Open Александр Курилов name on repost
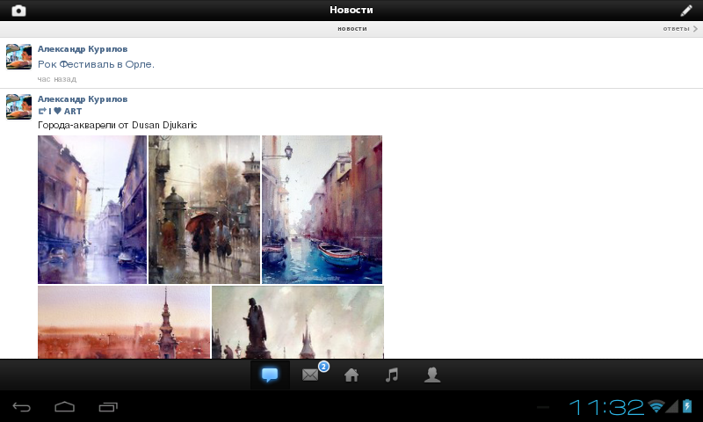703x422 pixels. point(83,99)
